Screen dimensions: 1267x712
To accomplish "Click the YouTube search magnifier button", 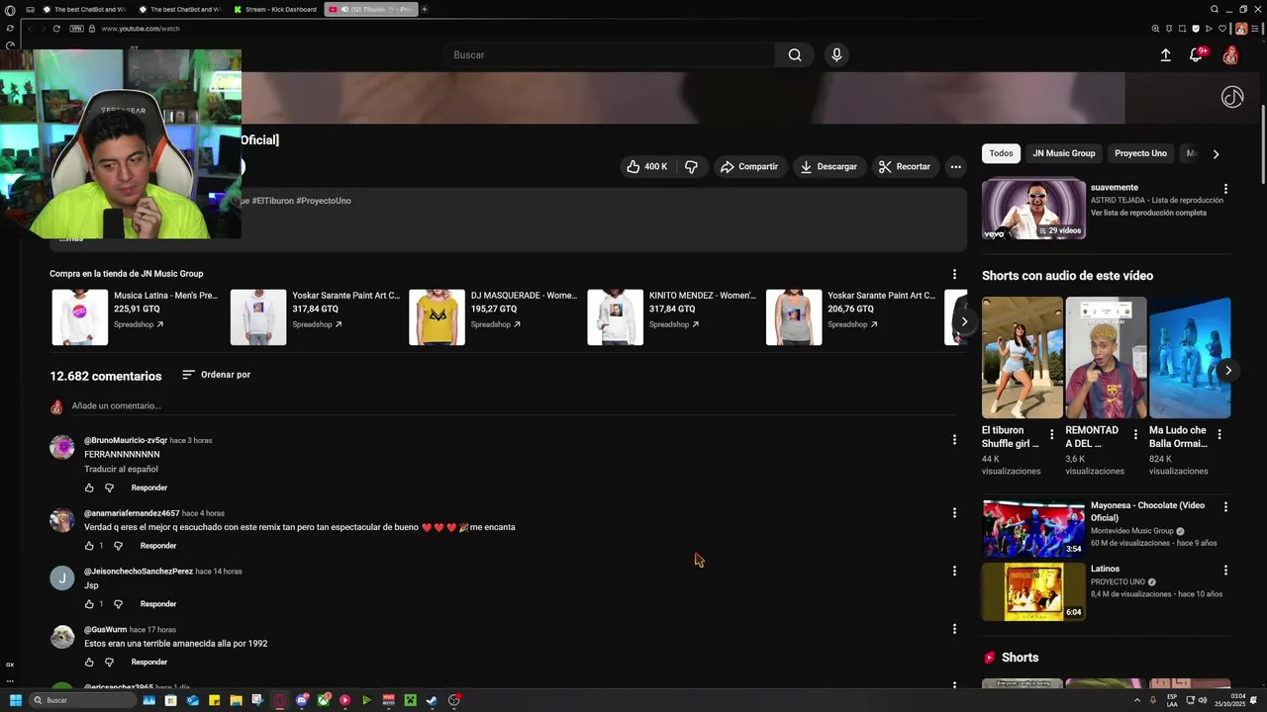I will click(794, 55).
